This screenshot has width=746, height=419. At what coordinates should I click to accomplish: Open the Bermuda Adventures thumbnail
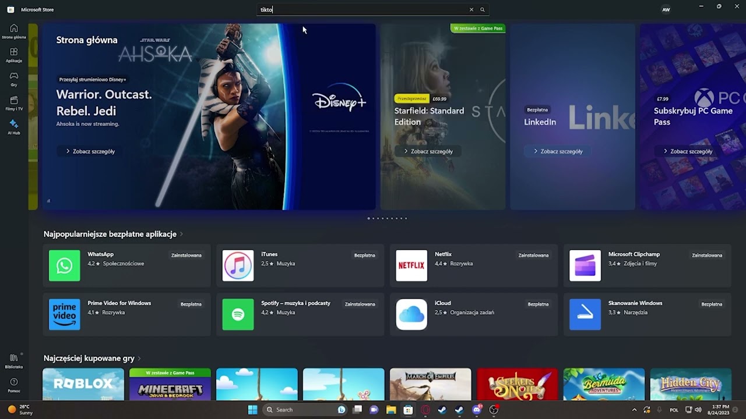[604, 384]
